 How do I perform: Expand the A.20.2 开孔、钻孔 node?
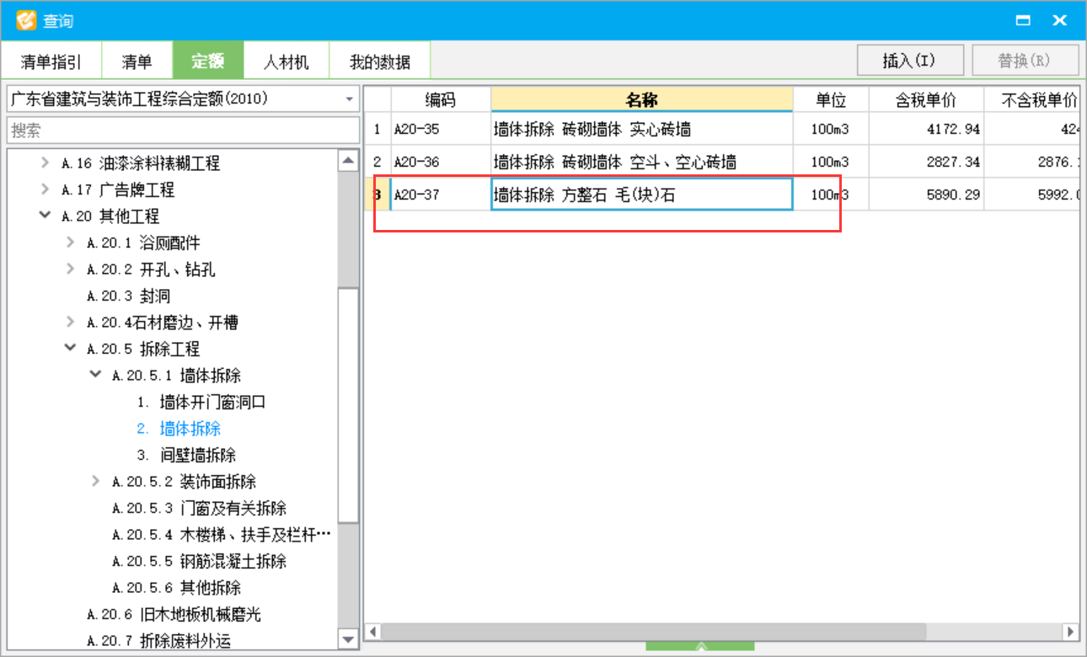pyautogui.click(x=70, y=269)
